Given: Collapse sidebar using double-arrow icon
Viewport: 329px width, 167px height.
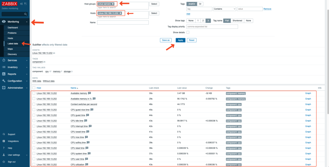Looking at the screenshot, I should [22, 4].
